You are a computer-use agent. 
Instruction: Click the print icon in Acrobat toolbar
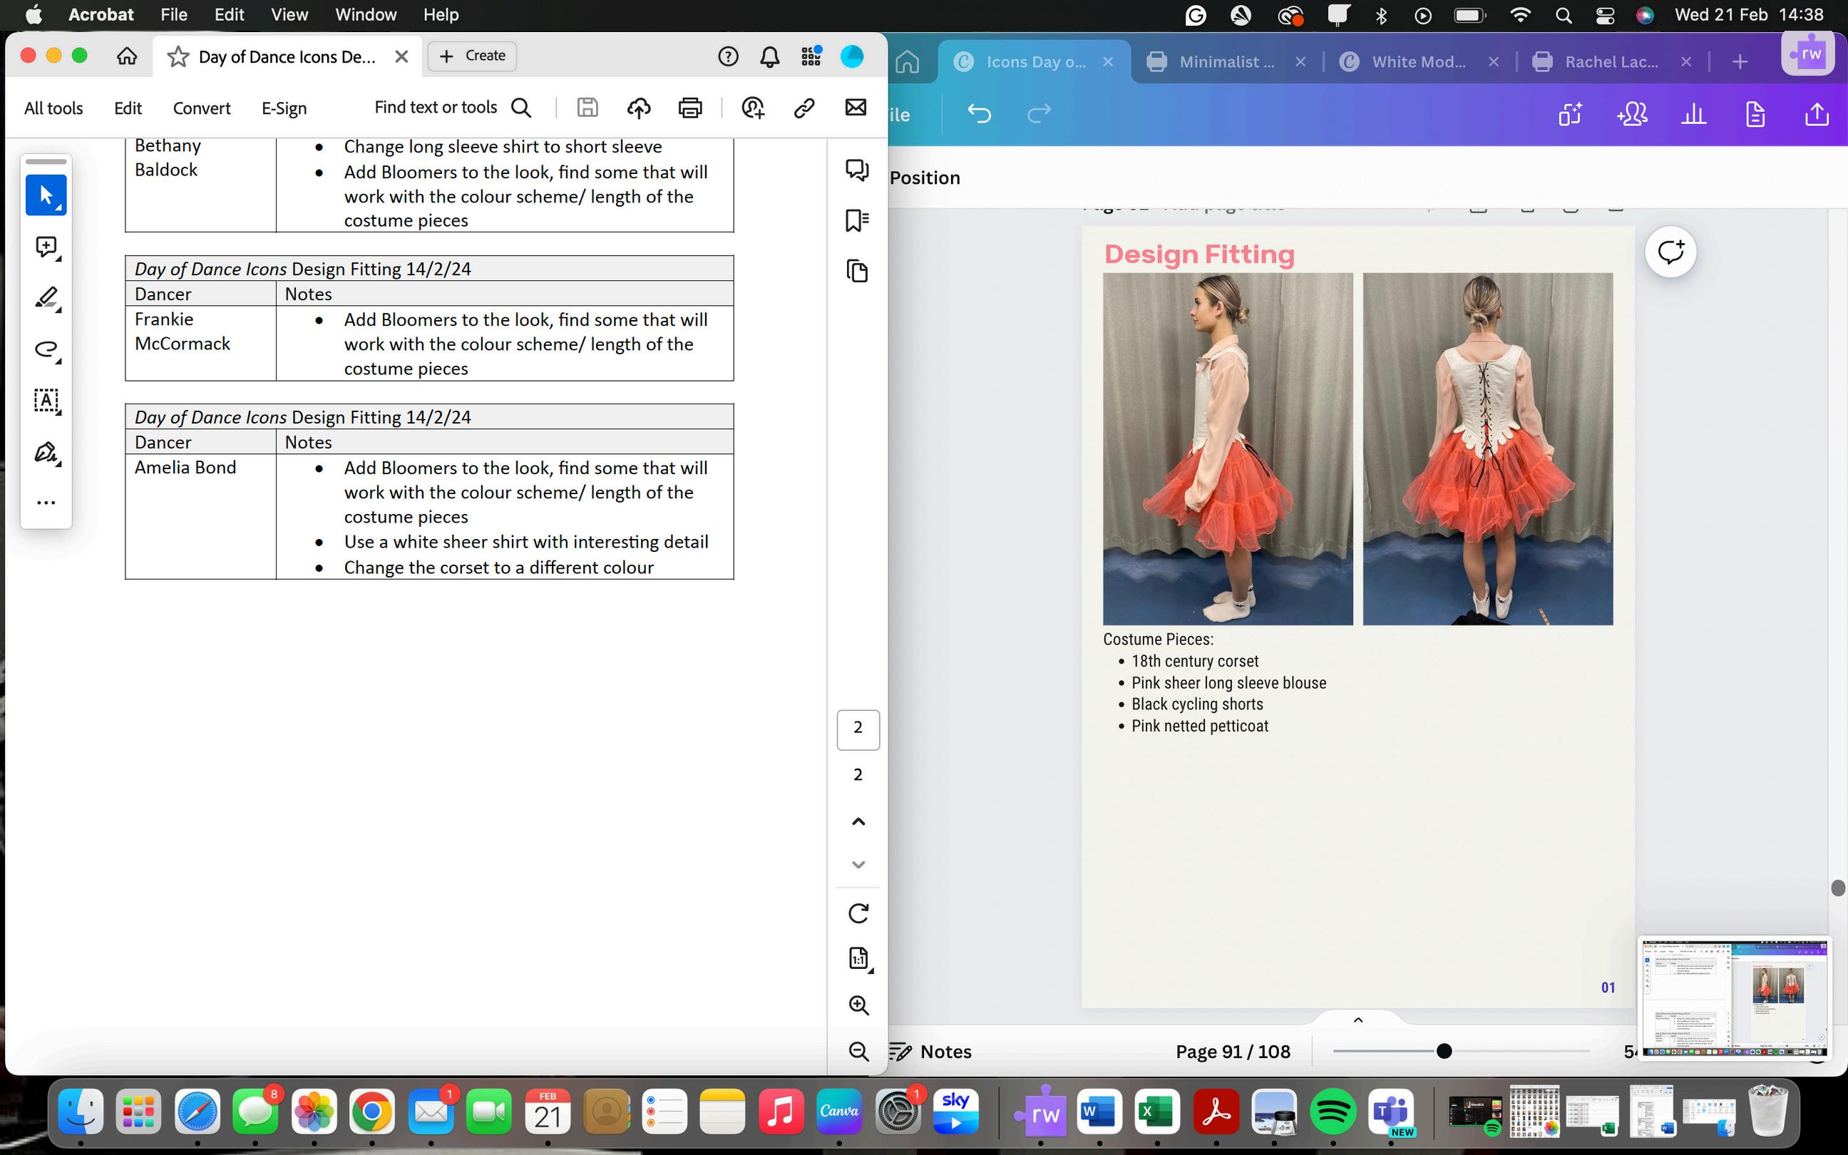tap(689, 108)
